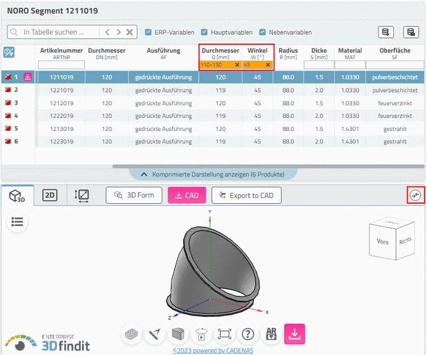Click the Vorn face of view cube
This screenshot has width=427, height=355.
tap(383, 241)
